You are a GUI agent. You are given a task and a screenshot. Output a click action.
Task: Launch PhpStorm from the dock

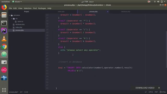point(4,31)
